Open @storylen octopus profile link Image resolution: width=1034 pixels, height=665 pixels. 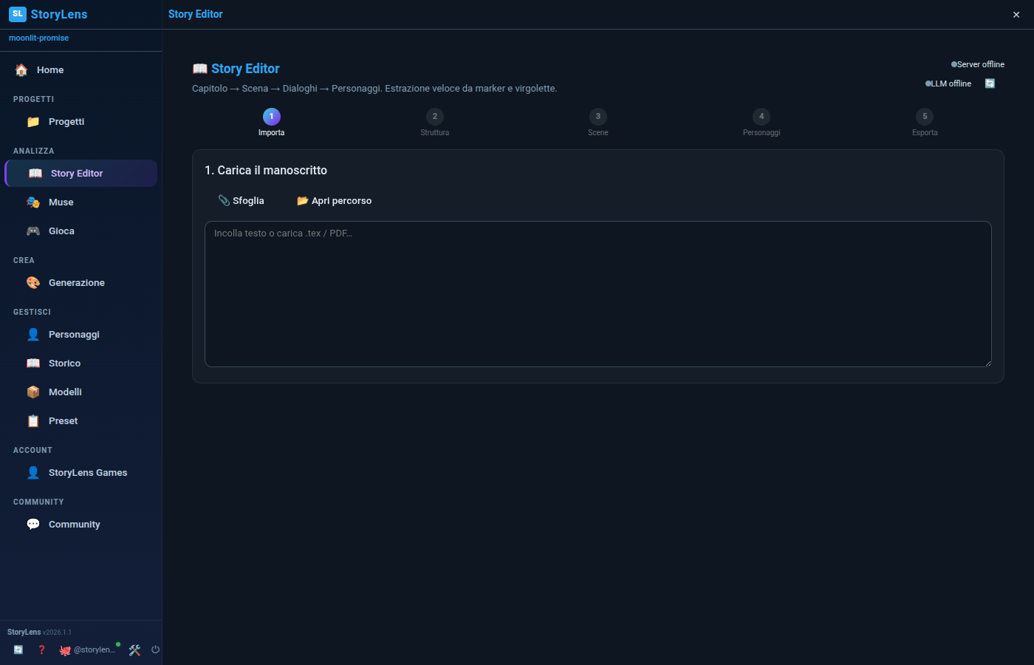[x=87, y=650]
